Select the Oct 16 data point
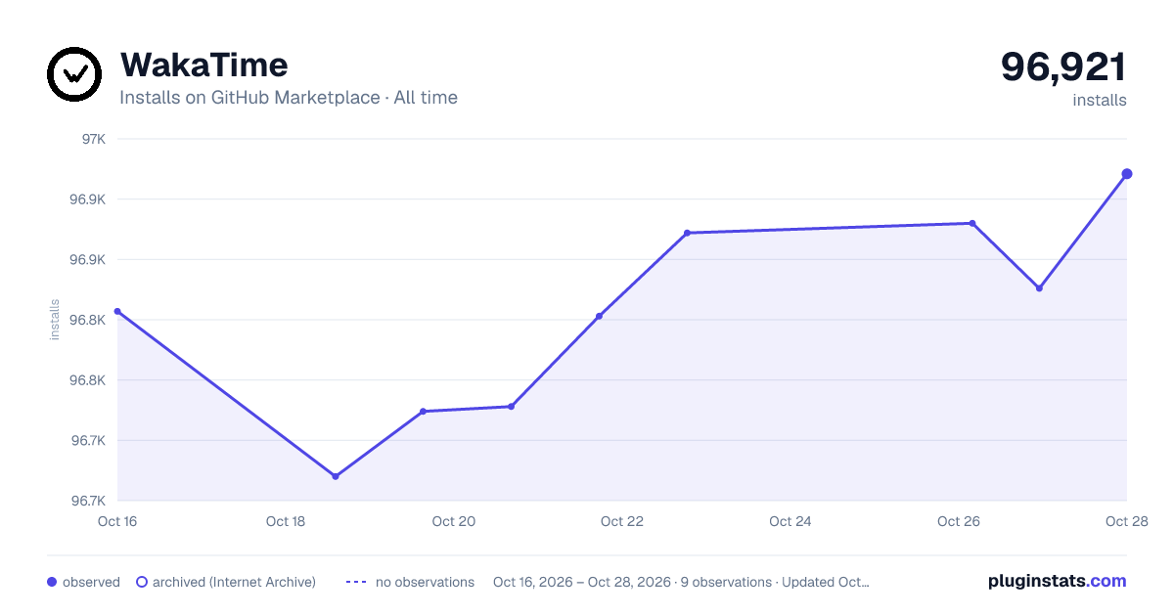Image resolution: width=1174 pixels, height=616 pixels. coord(117,311)
